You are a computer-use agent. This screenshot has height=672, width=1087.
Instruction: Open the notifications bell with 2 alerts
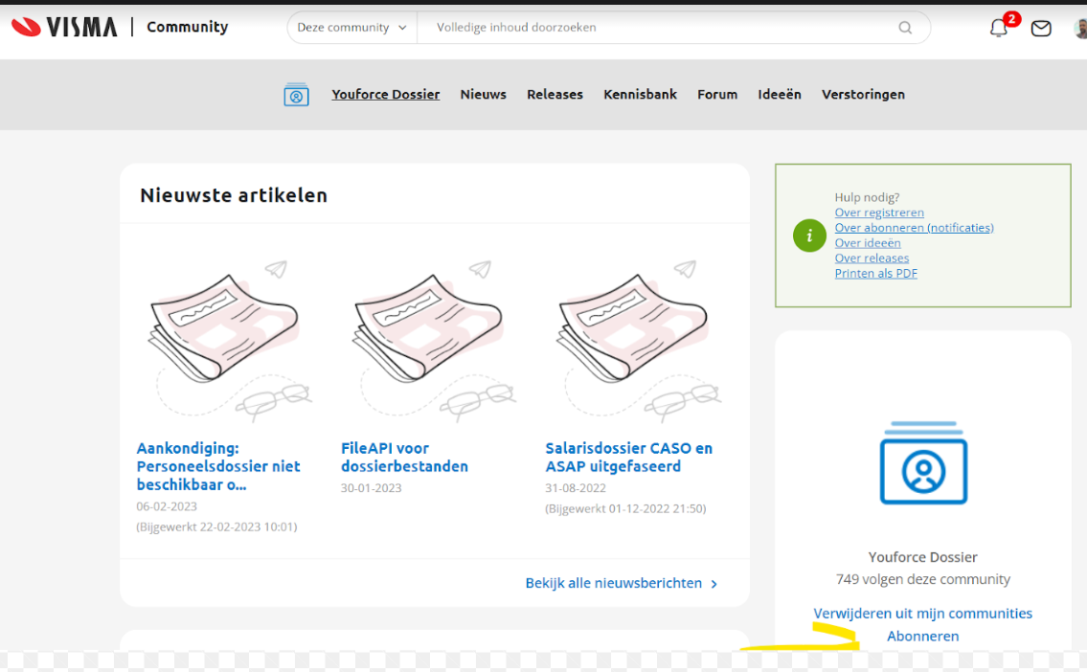[x=998, y=28]
